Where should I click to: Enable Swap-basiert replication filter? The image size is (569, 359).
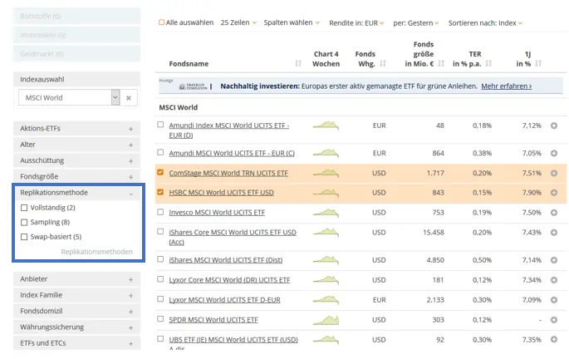point(24,237)
